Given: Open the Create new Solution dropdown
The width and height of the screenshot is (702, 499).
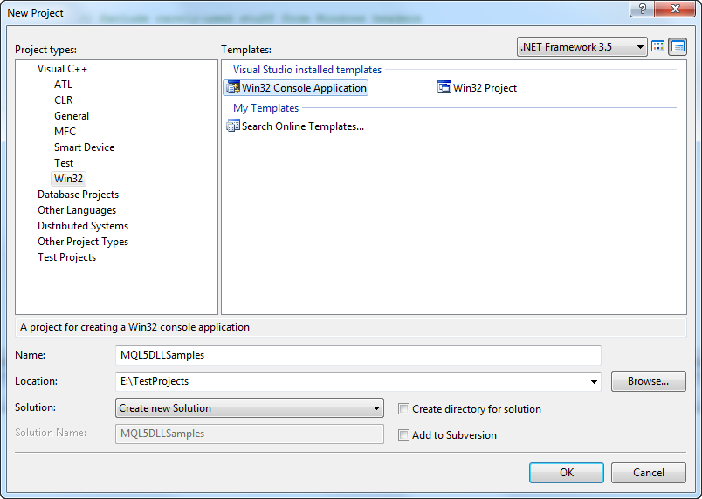Looking at the screenshot, I should click(x=250, y=407).
